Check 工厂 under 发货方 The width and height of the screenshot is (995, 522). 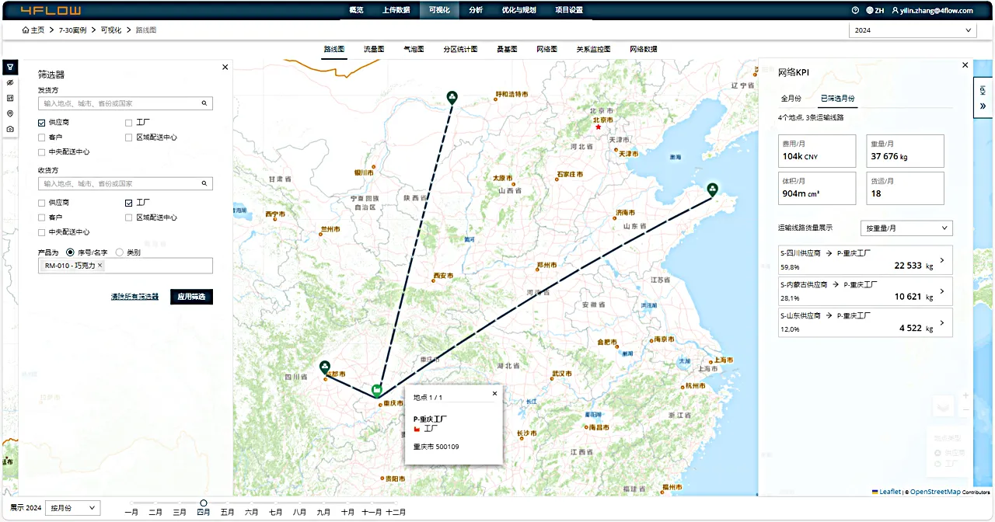[x=129, y=123]
